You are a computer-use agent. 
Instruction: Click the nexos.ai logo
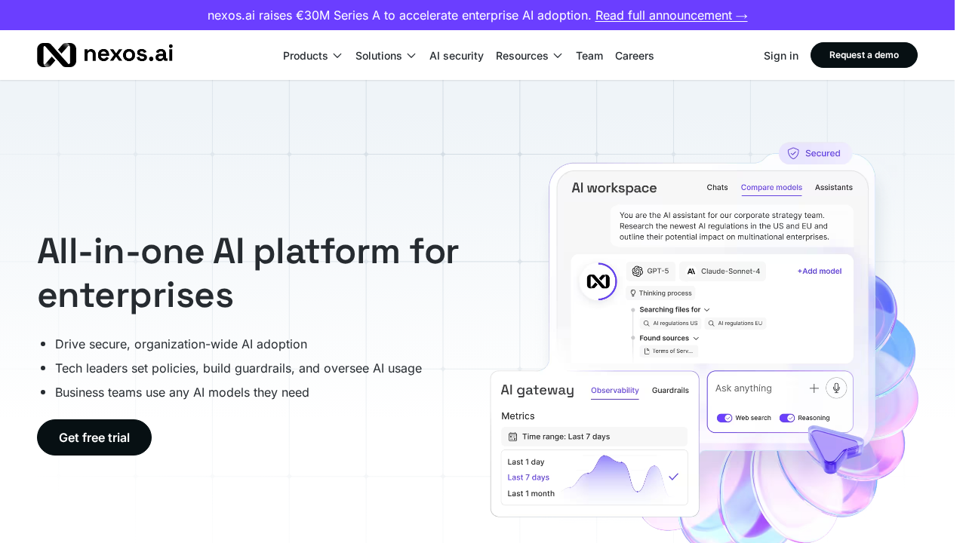click(104, 55)
